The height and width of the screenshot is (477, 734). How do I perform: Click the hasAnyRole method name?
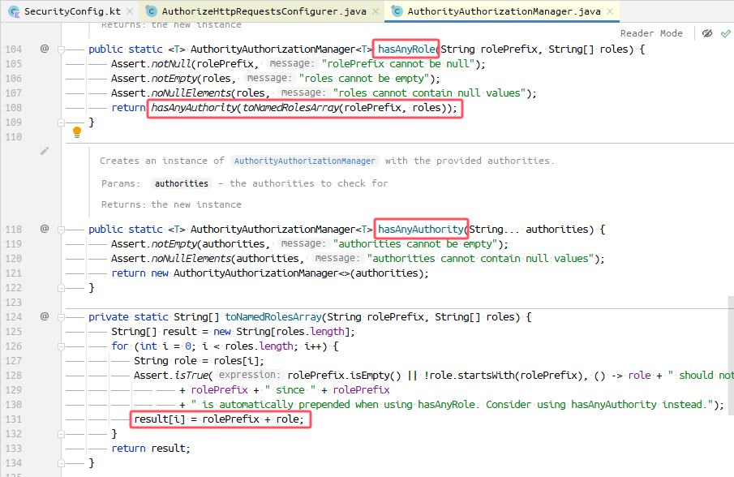click(x=407, y=49)
